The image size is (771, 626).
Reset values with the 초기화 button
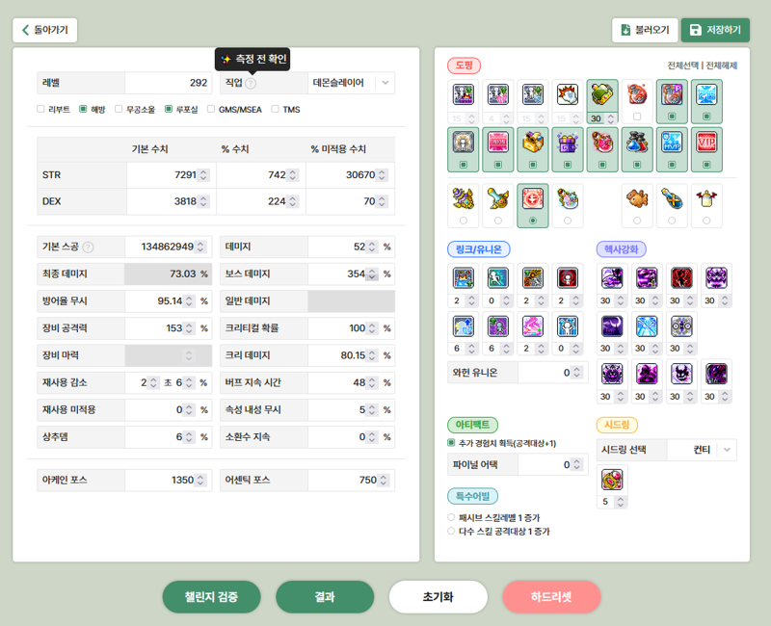pos(439,597)
